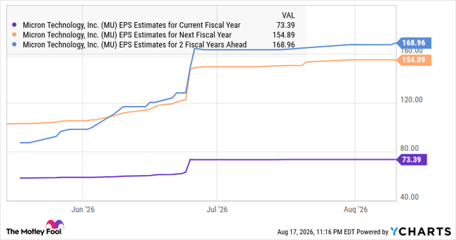Click the VAL column header
The image size is (456, 240).
(288, 15)
